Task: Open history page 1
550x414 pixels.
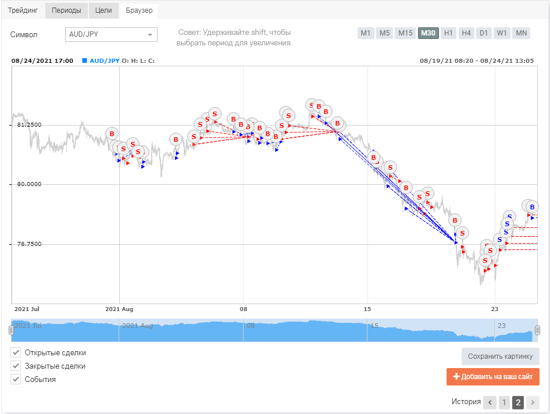Action: click(504, 402)
